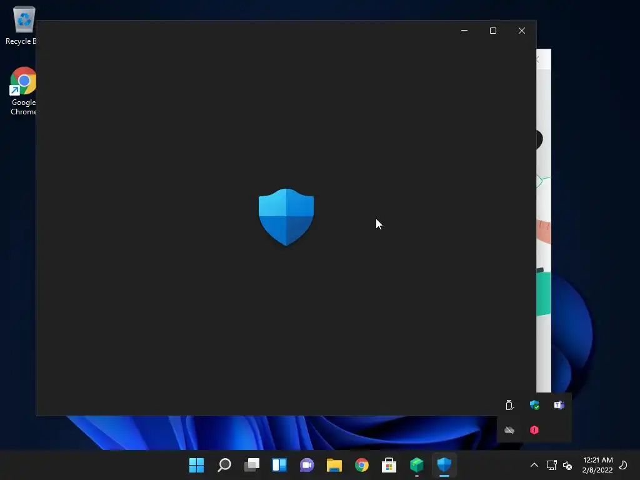Screen dimensions: 640x480
Task: Select the Windows Security taskbar icon
Action: click(444, 465)
